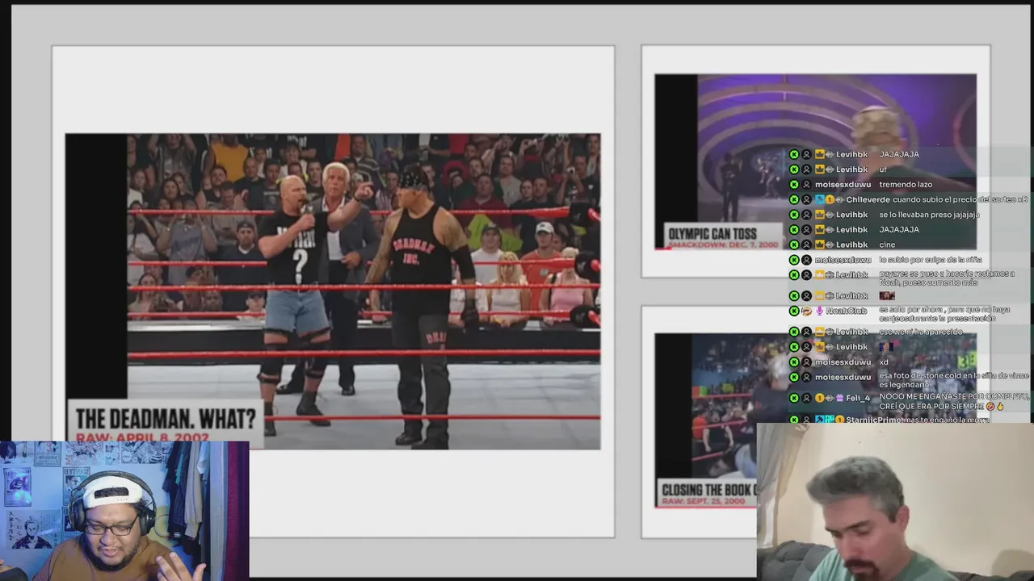Click the Kick badge on NoahClub's message
Image resolution: width=1034 pixels, height=581 pixels.
[x=794, y=311]
